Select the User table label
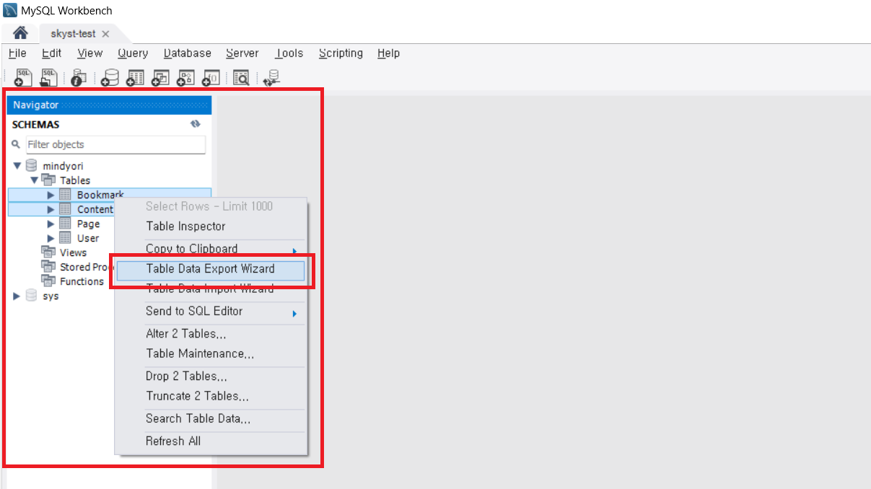Screen dimensions: 871x489 click(88, 238)
